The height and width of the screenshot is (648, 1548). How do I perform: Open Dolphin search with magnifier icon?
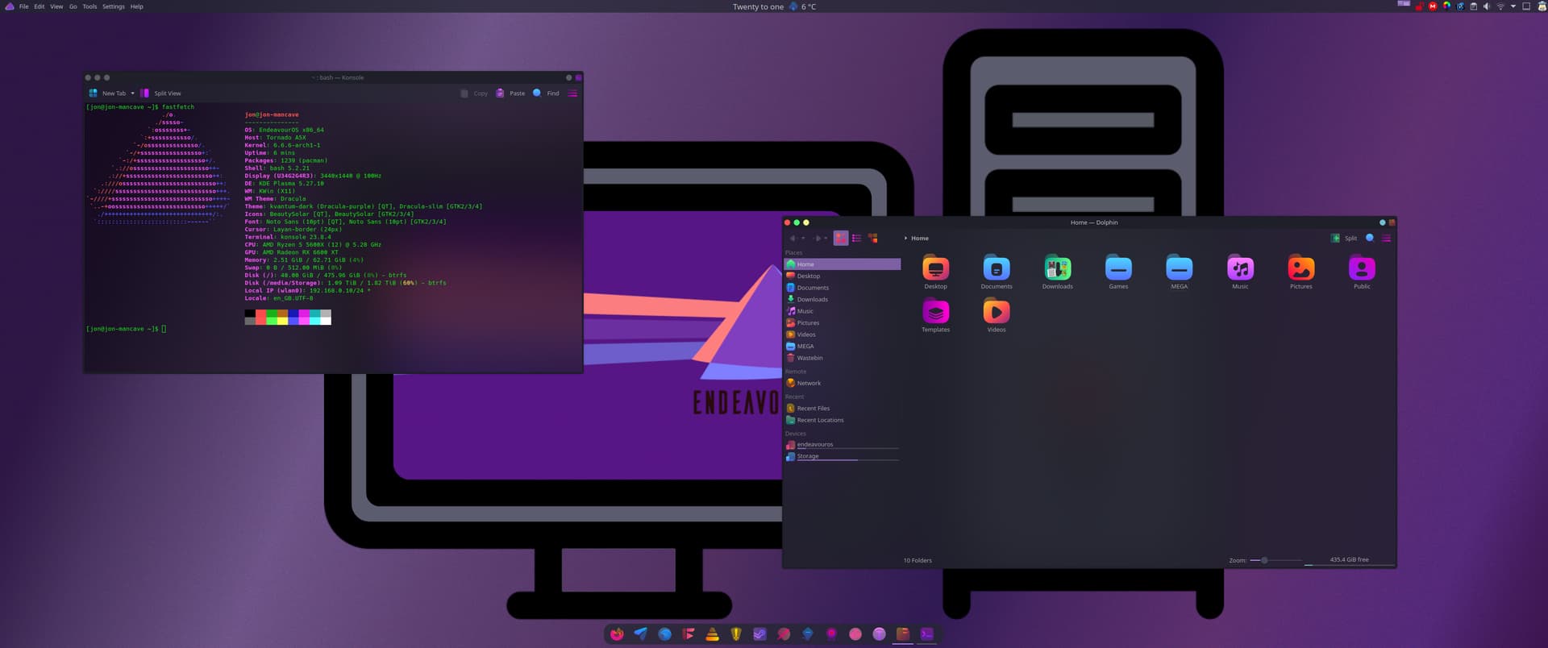coord(1370,238)
